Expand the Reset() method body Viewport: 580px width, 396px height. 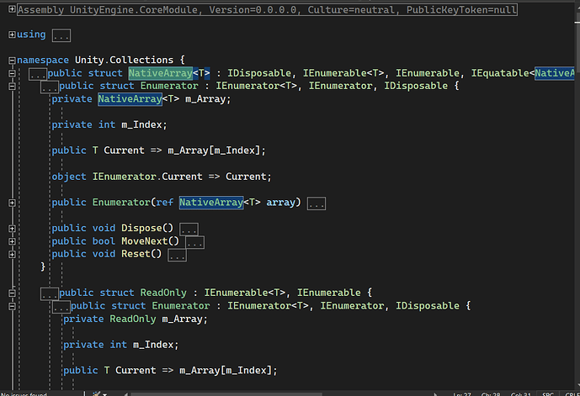(x=12, y=254)
